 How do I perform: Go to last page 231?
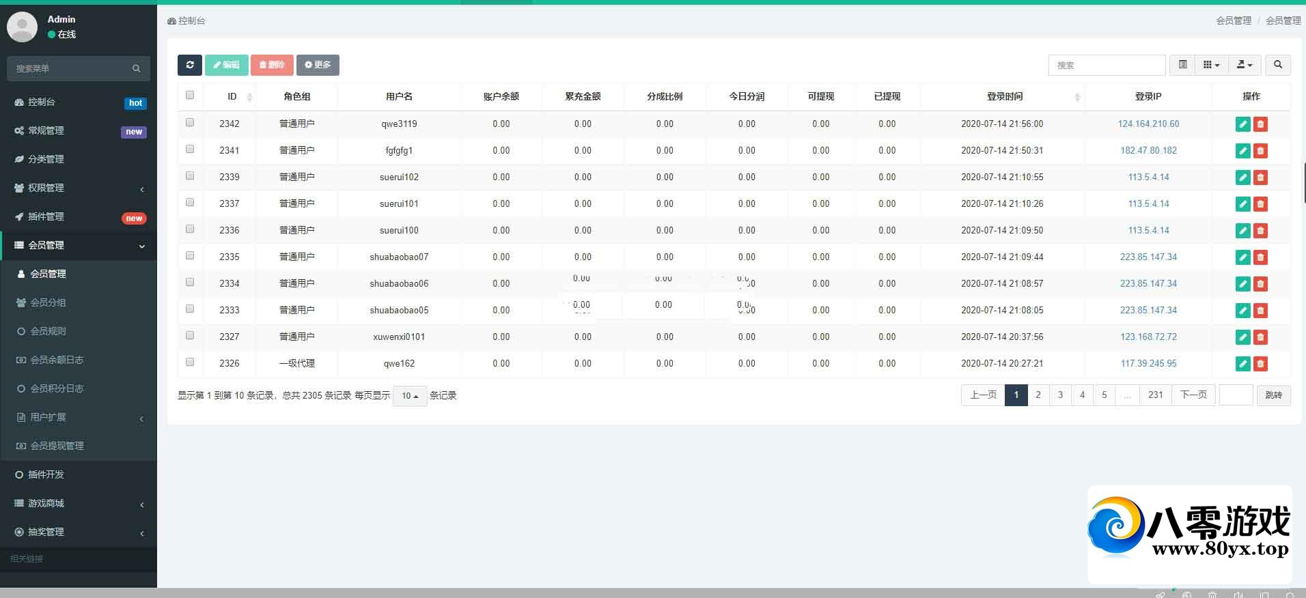tap(1155, 395)
